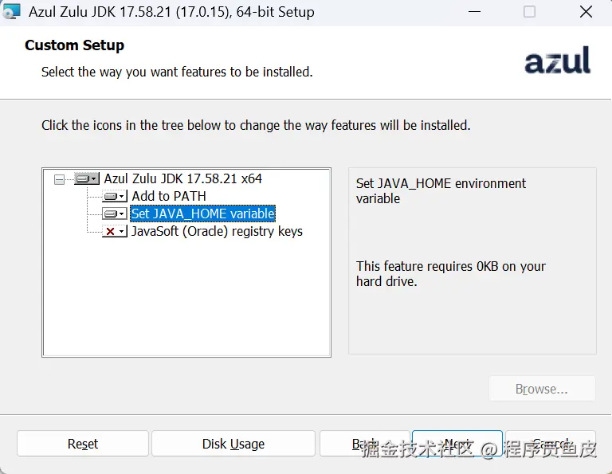612x474 pixels.
Task: Select the Add to PATH feature
Action: pyautogui.click(x=169, y=196)
